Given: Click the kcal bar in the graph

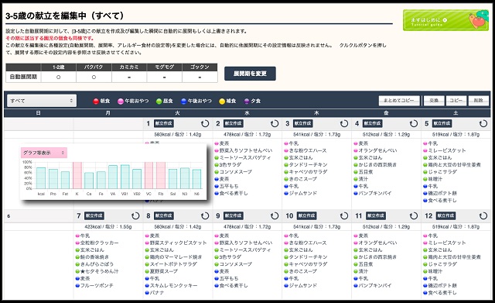Looking at the screenshot, I should pyautogui.click(x=41, y=178).
